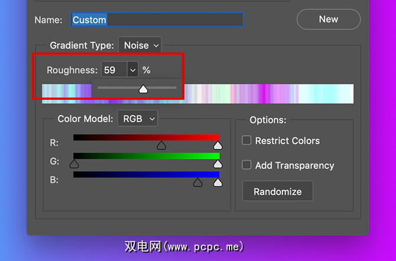Expand the Roughness percentage slider arrow
The width and height of the screenshot is (396, 261).
(133, 70)
